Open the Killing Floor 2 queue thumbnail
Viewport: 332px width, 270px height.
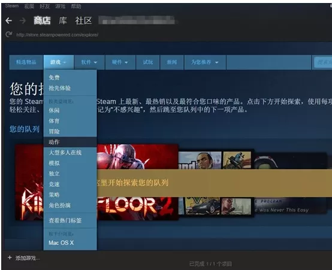click(138, 157)
